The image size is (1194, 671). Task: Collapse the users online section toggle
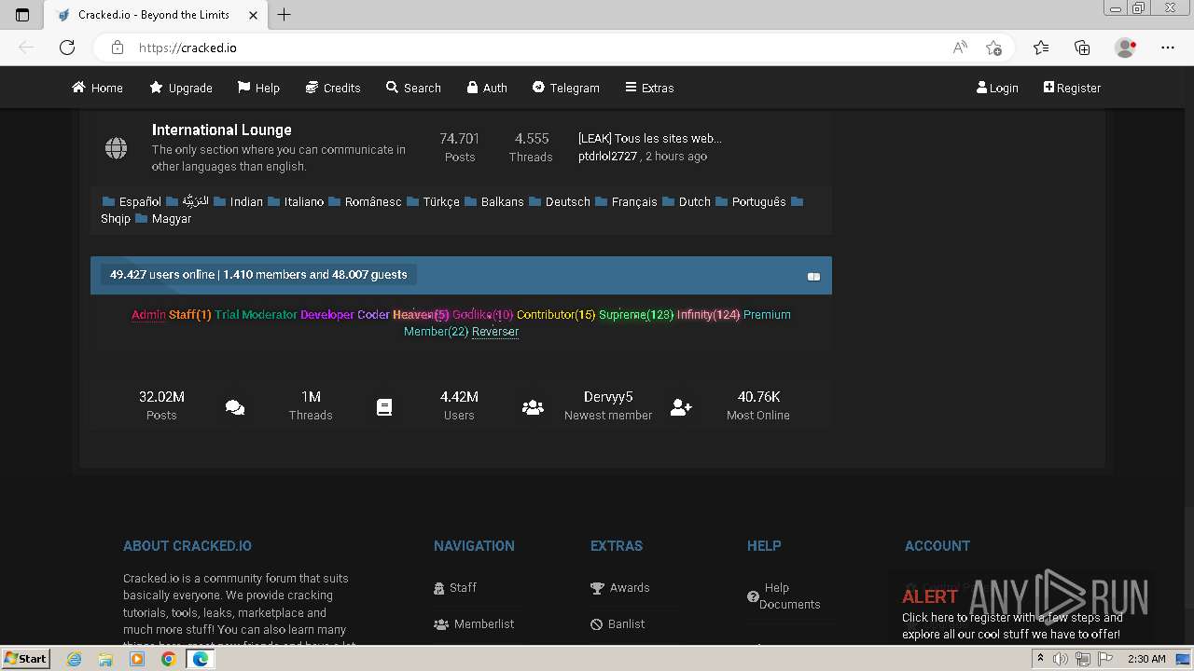coord(813,276)
